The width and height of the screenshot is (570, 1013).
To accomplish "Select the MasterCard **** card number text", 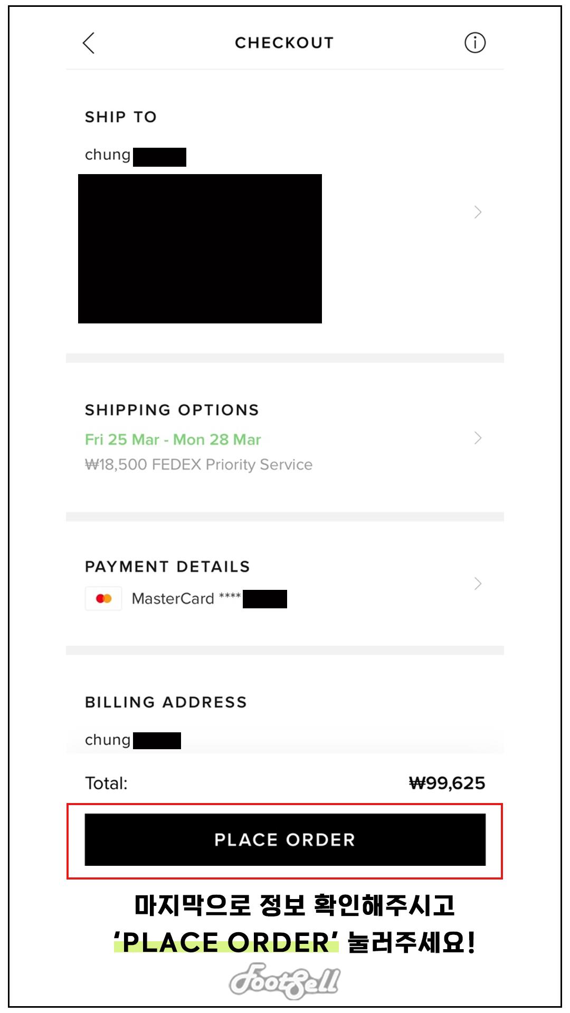I will coord(186,598).
